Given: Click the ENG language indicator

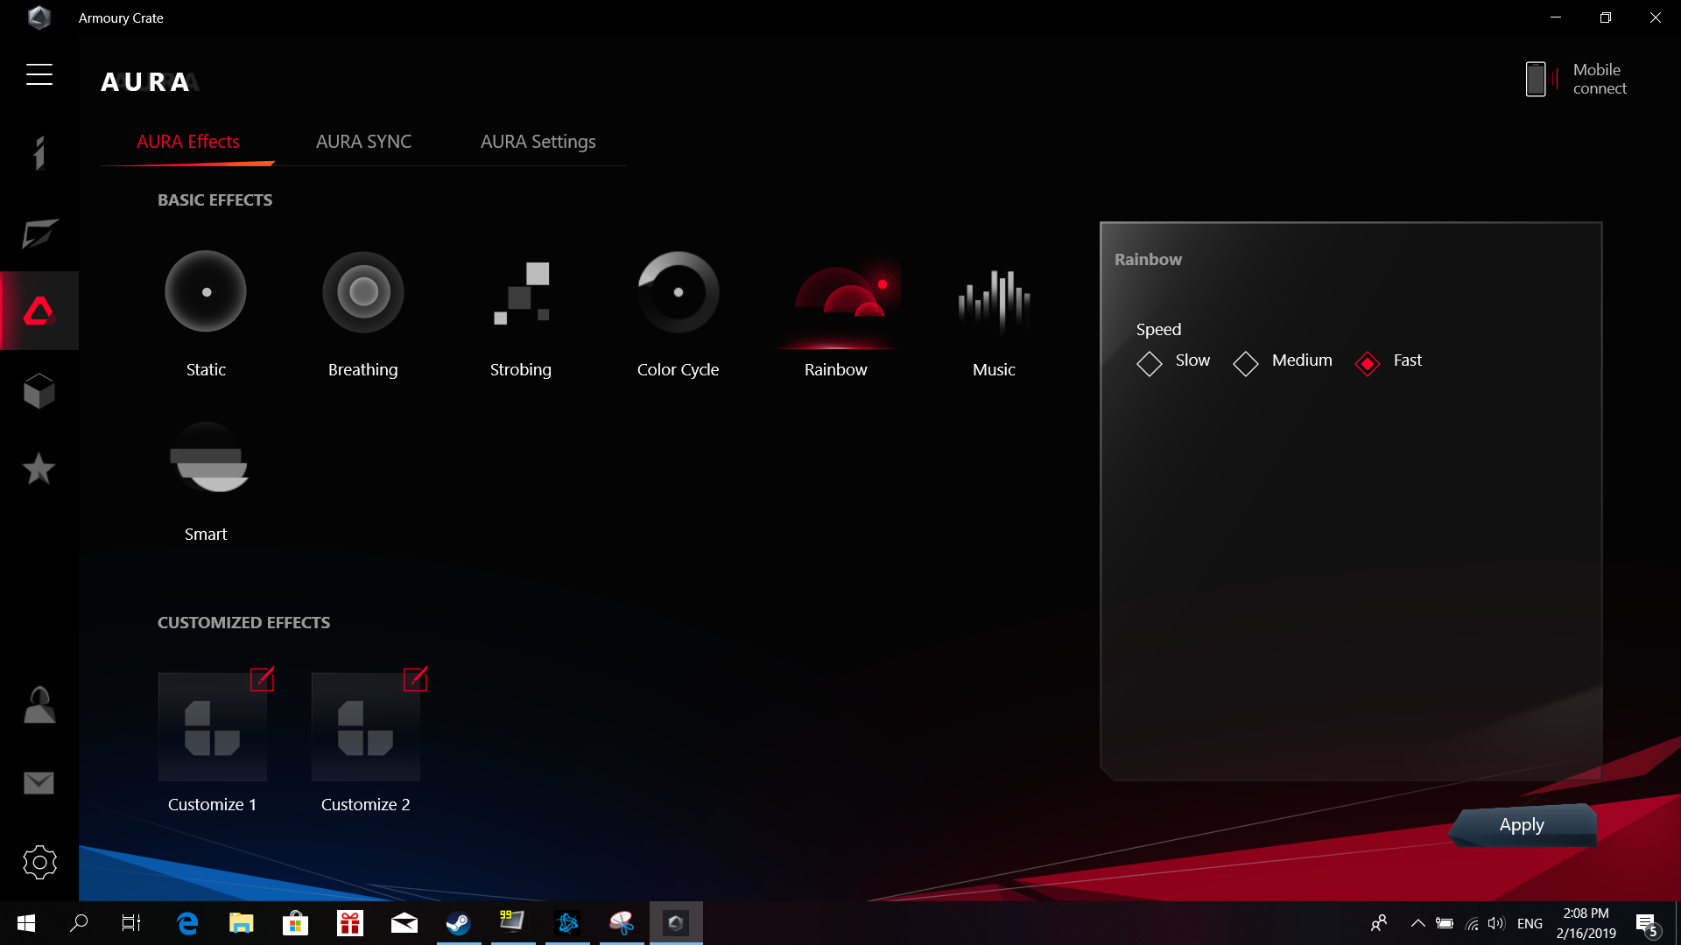Looking at the screenshot, I should click(x=1530, y=923).
